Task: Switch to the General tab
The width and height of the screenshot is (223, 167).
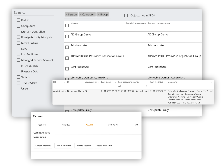Action: coord(42,124)
